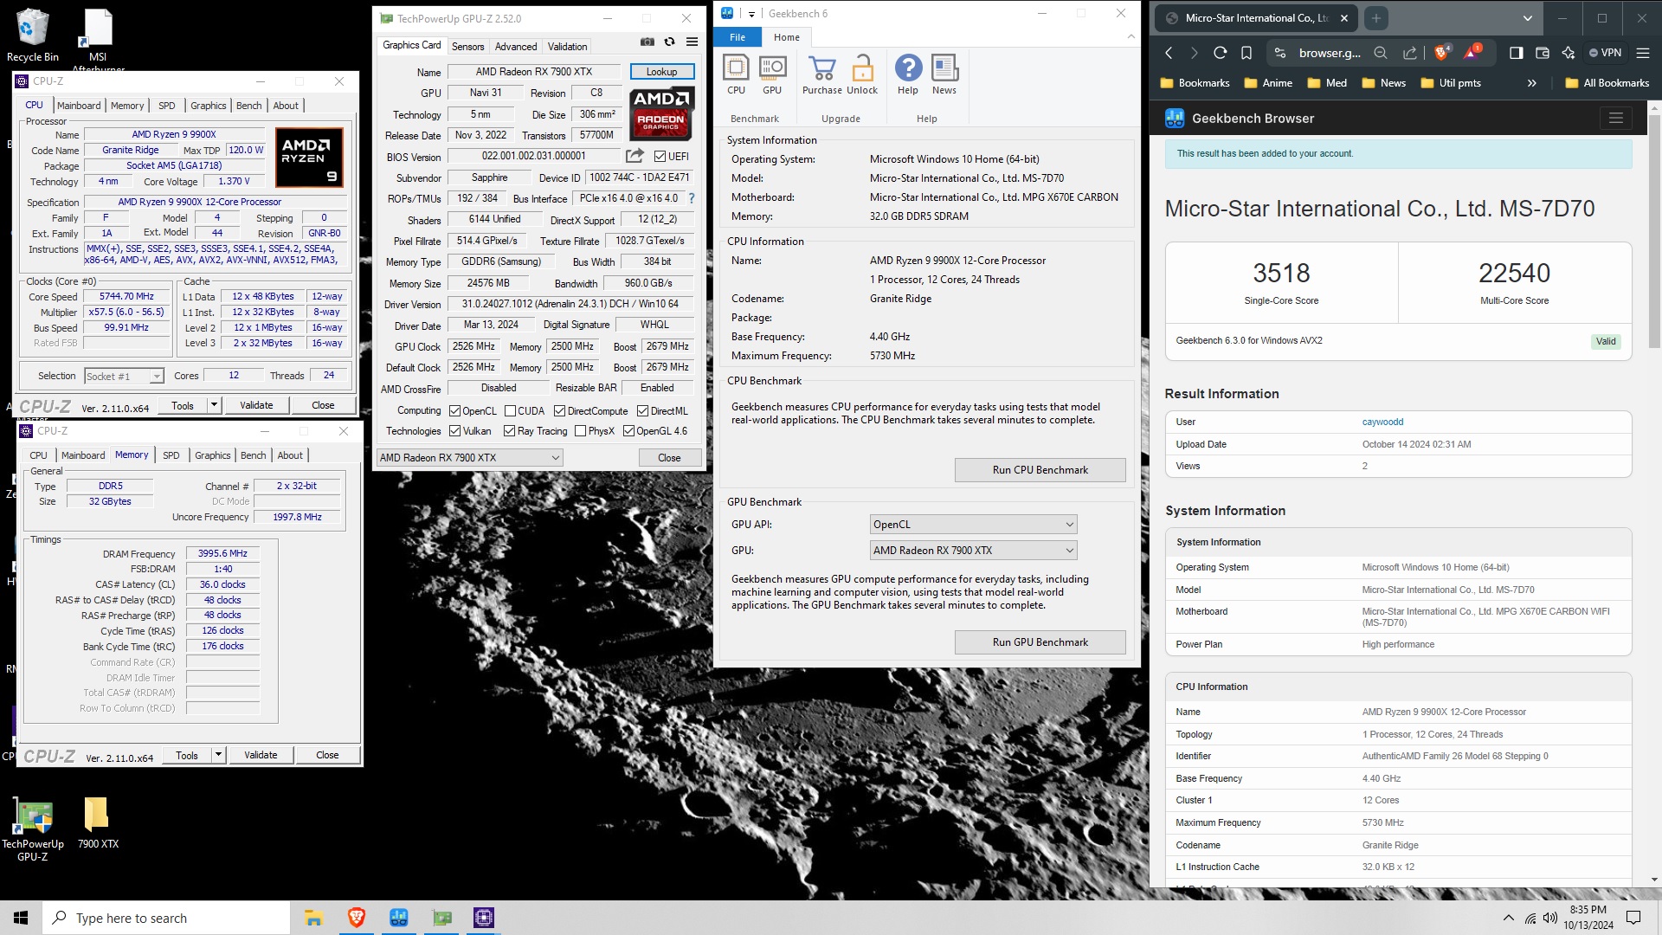Toggle the PhysX checkbox
Image resolution: width=1662 pixels, height=935 pixels.
[580, 431]
